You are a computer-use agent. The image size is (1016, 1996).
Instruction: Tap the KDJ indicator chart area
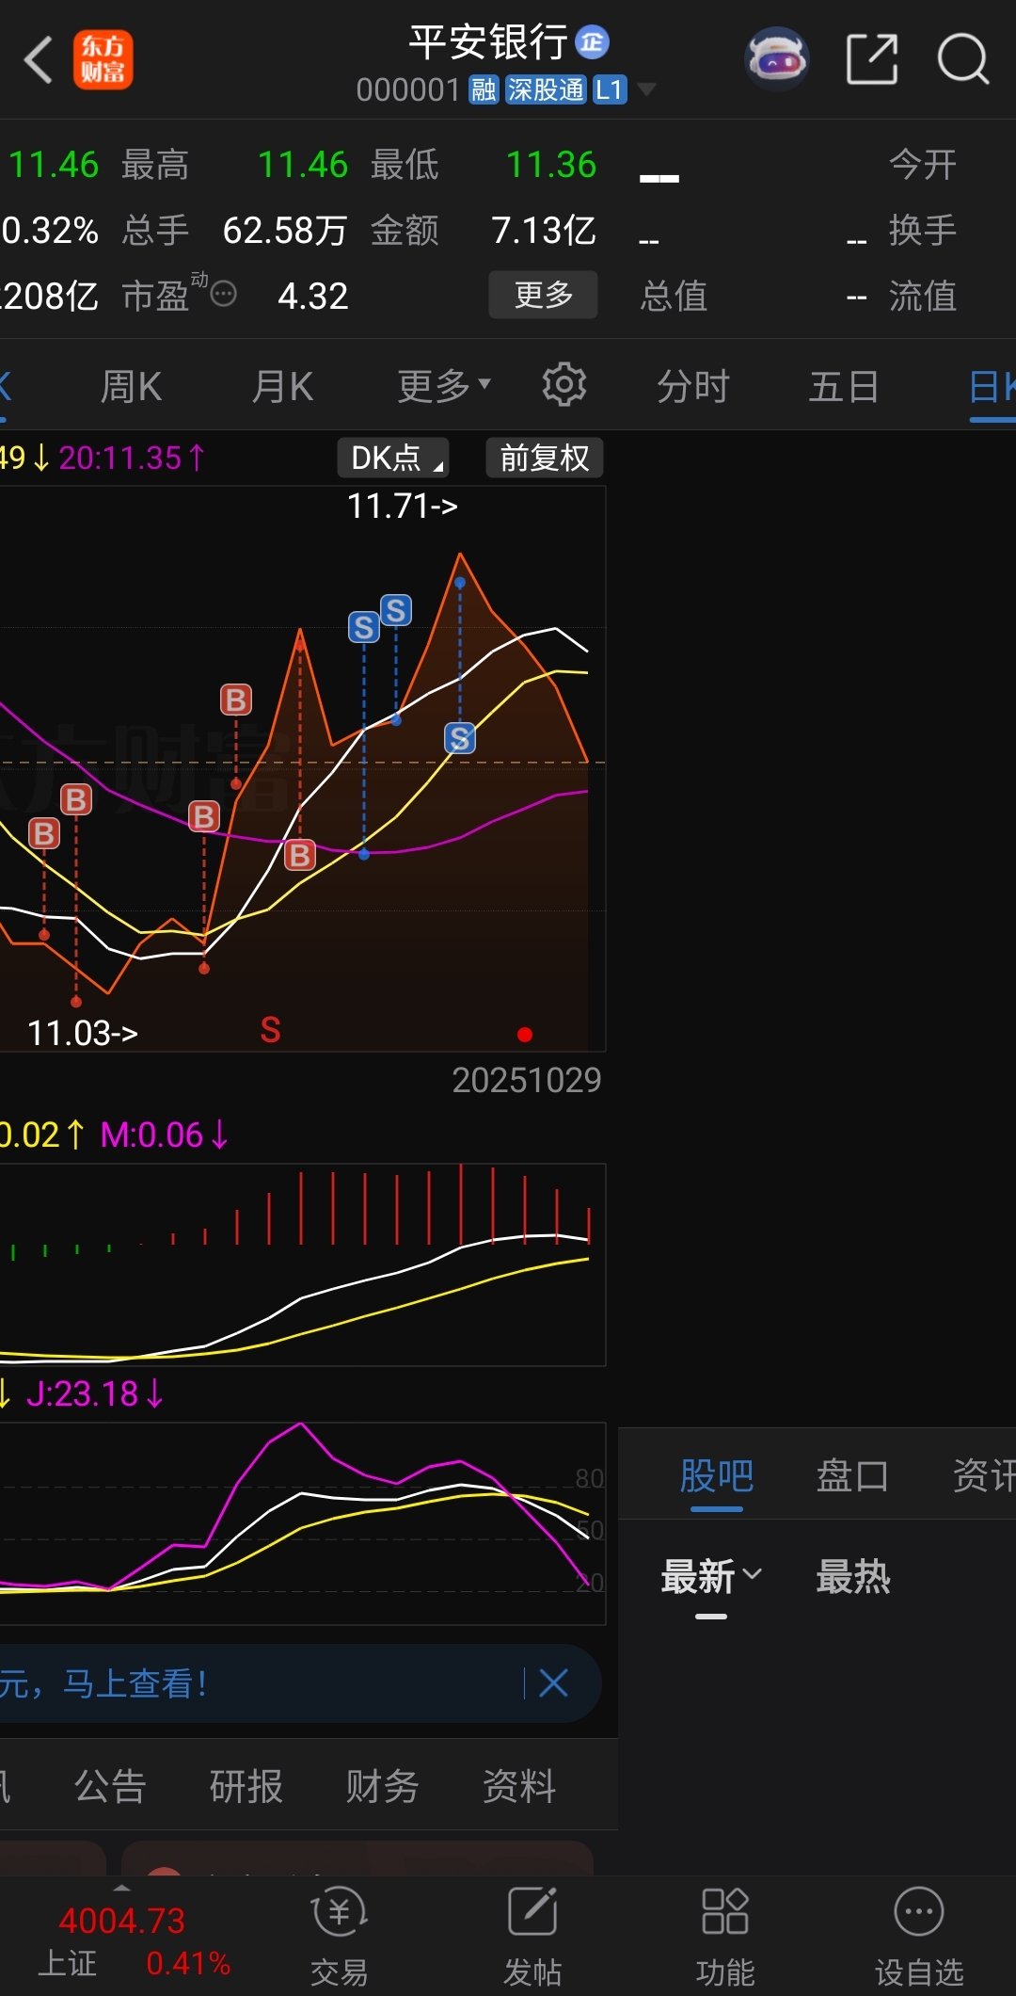point(303,1523)
